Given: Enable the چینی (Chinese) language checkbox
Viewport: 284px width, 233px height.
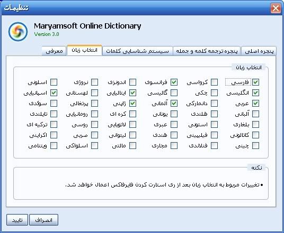Looking at the screenshot, I should [x=255, y=146].
